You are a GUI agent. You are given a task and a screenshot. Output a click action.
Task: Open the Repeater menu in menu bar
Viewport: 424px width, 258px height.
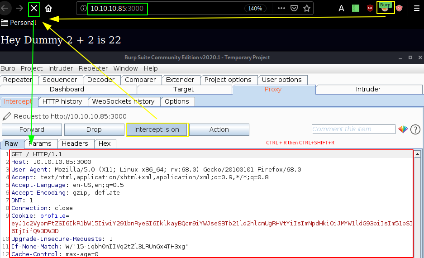point(93,68)
